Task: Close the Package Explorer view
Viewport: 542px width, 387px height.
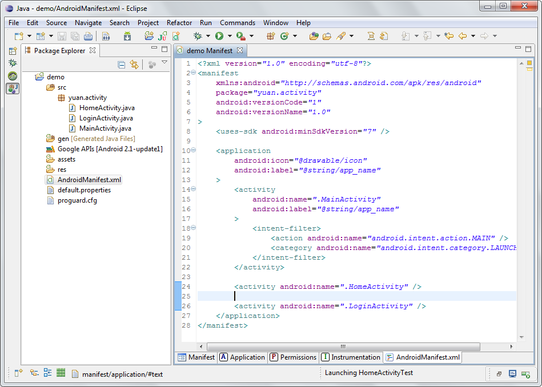Action: pyautogui.click(x=93, y=50)
